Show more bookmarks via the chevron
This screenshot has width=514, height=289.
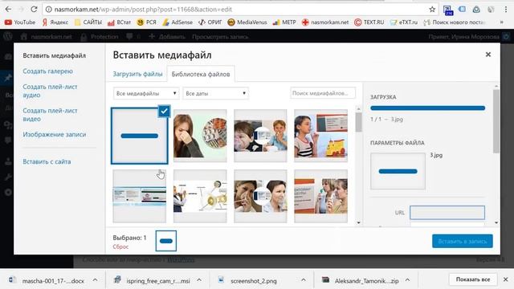coord(501,22)
